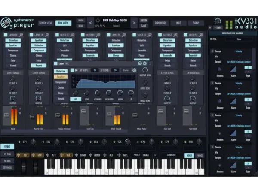Open Snare Edge channel's layer FX magnifier

point(47,35)
